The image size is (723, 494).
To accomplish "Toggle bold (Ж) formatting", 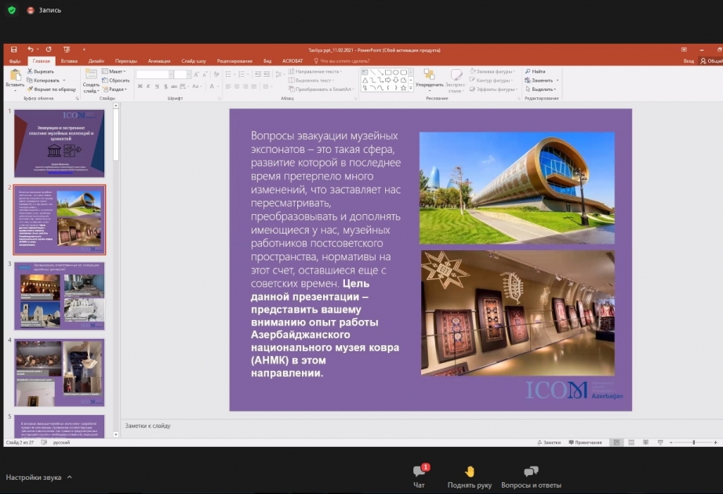I will tap(140, 86).
